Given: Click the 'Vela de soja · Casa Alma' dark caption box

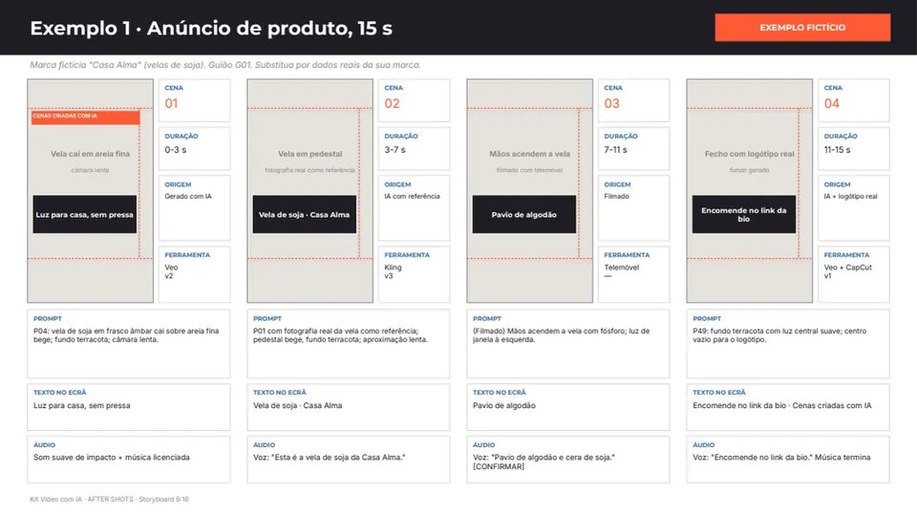Looking at the screenshot, I should (x=304, y=215).
